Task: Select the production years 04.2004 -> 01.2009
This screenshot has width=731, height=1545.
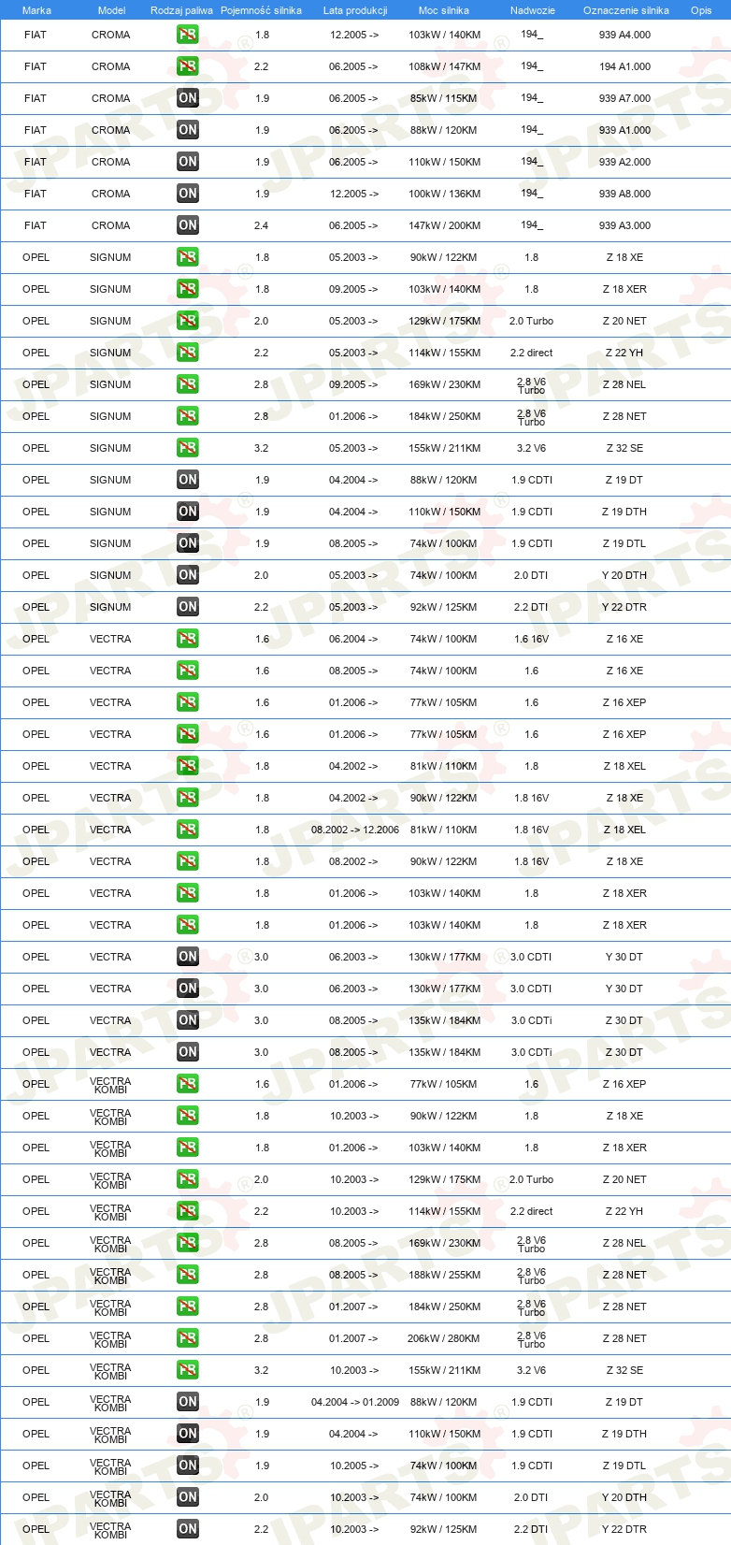Action: pyautogui.click(x=355, y=1402)
